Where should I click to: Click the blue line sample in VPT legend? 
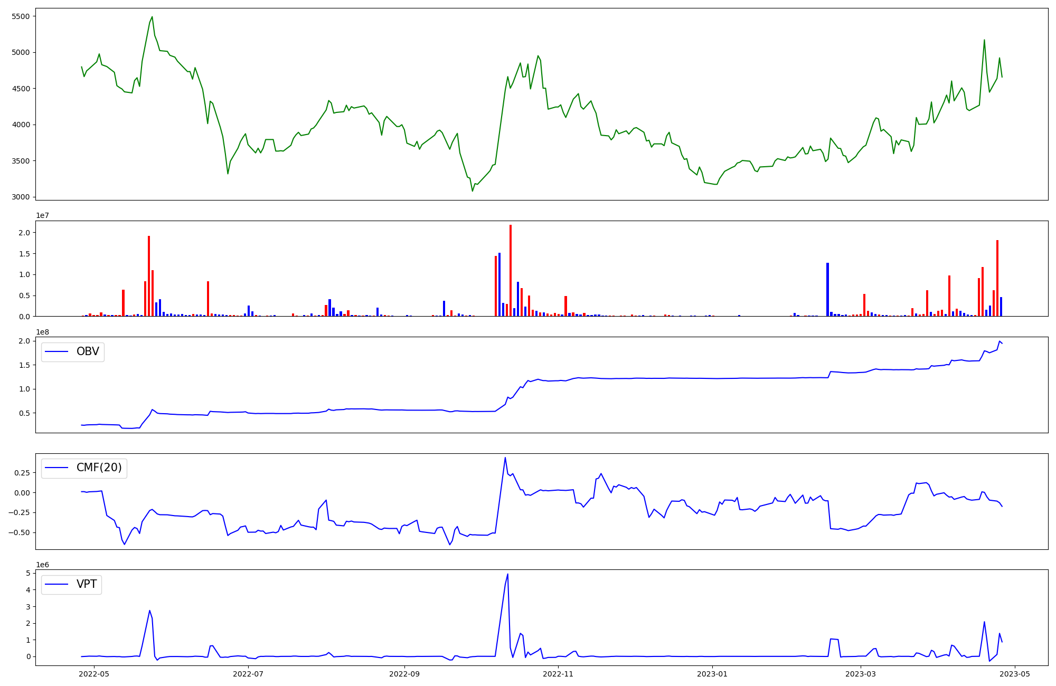tap(57, 584)
